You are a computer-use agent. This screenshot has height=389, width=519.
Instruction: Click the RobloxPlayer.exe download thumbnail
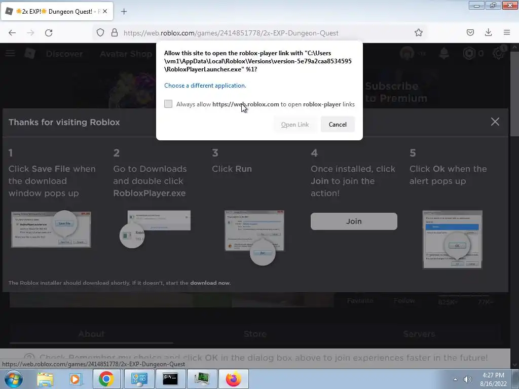155,229
